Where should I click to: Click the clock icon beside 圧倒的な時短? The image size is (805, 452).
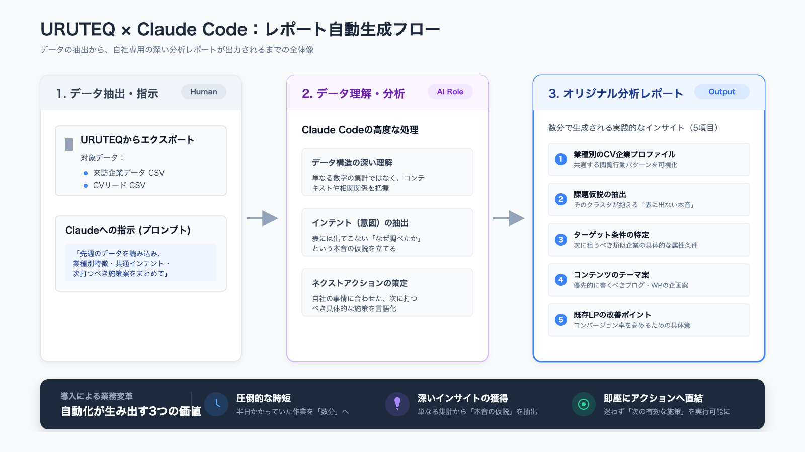(216, 404)
